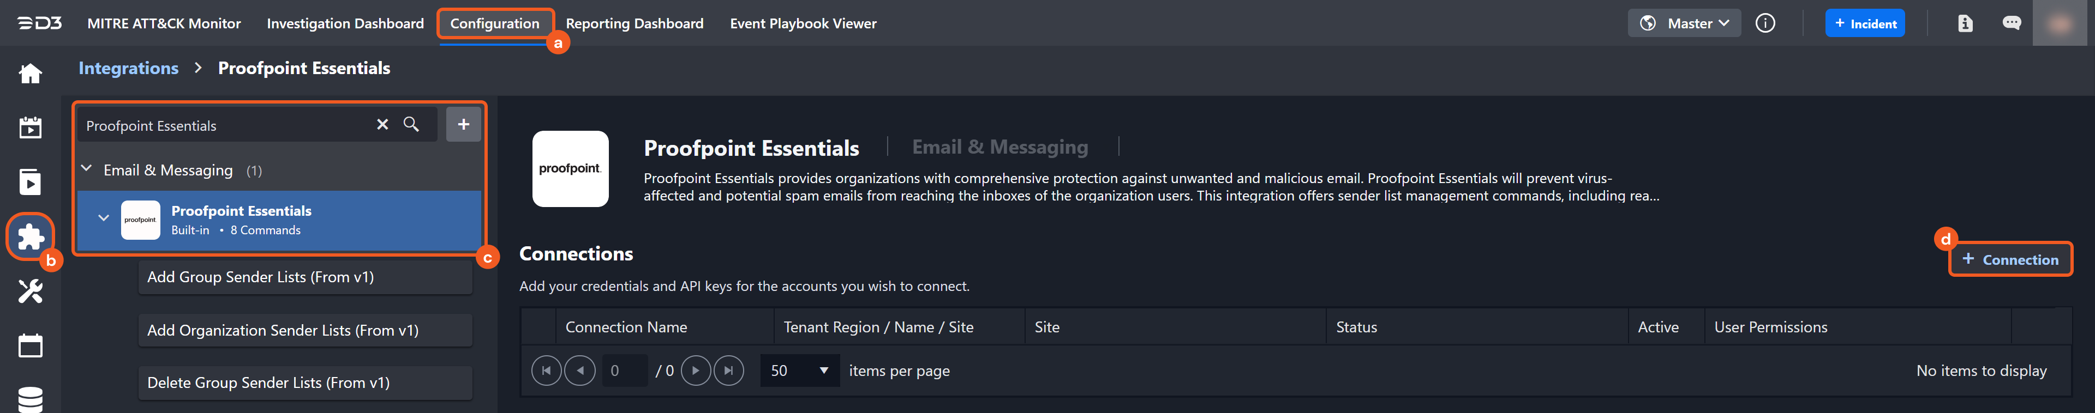Collapse the Proofpoint Essentials command list
This screenshot has height=413, width=2095.
[x=103, y=218]
